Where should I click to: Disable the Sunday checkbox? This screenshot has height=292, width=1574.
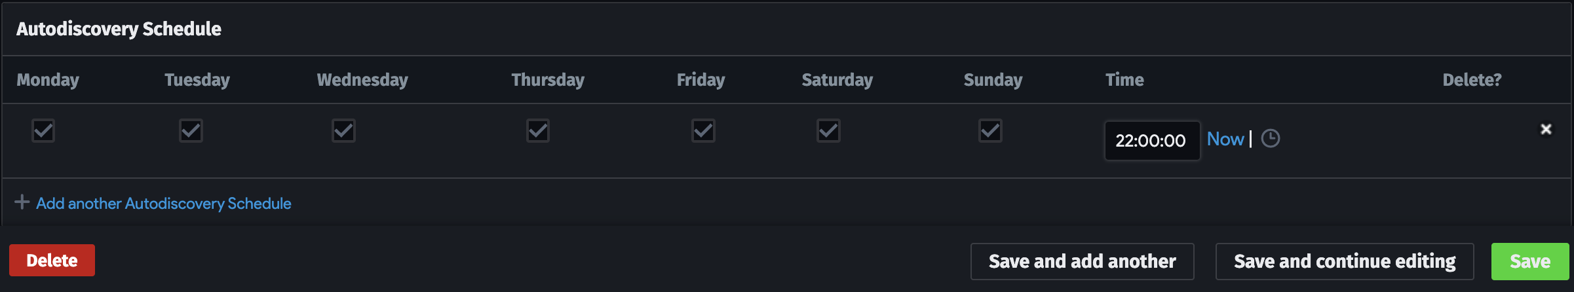click(x=990, y=131)
